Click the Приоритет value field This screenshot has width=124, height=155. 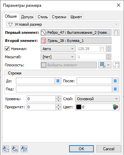41,107
